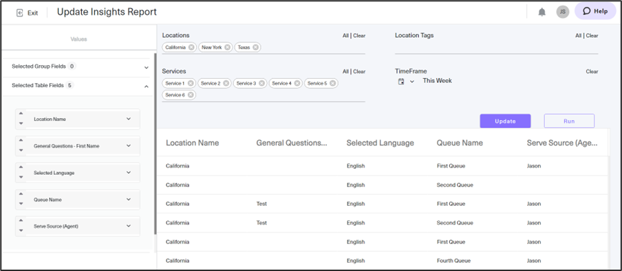Expand Selected Group Fields section
This screenshot has height=271, width=622.
click(147, 68)
